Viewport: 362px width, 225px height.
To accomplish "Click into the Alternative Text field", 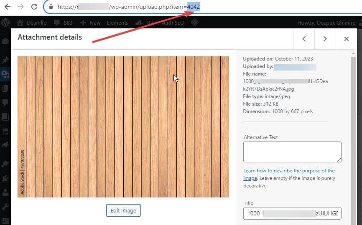I will [x=292, y=152].
